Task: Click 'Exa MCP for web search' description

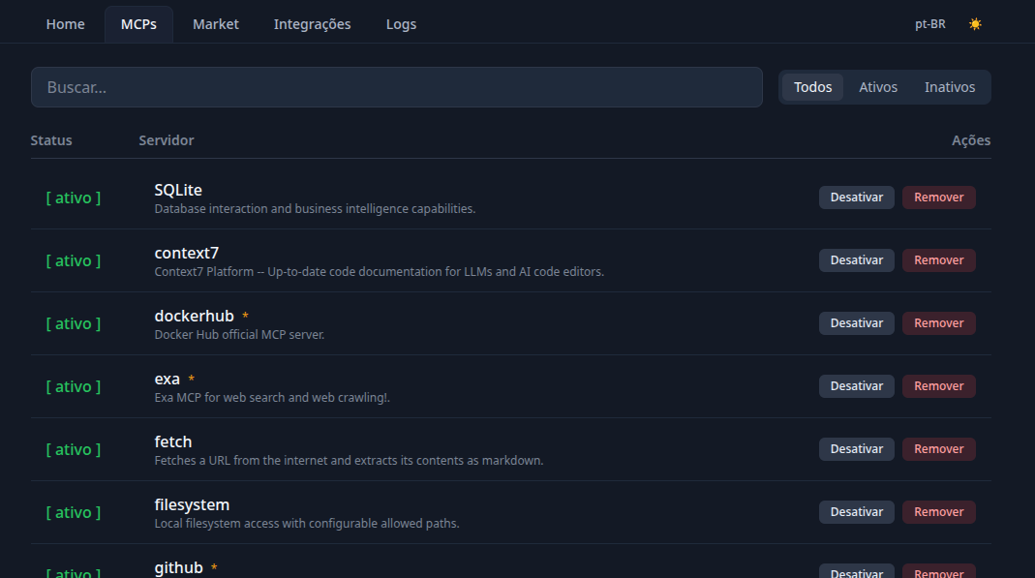Action: pos(272,397)
